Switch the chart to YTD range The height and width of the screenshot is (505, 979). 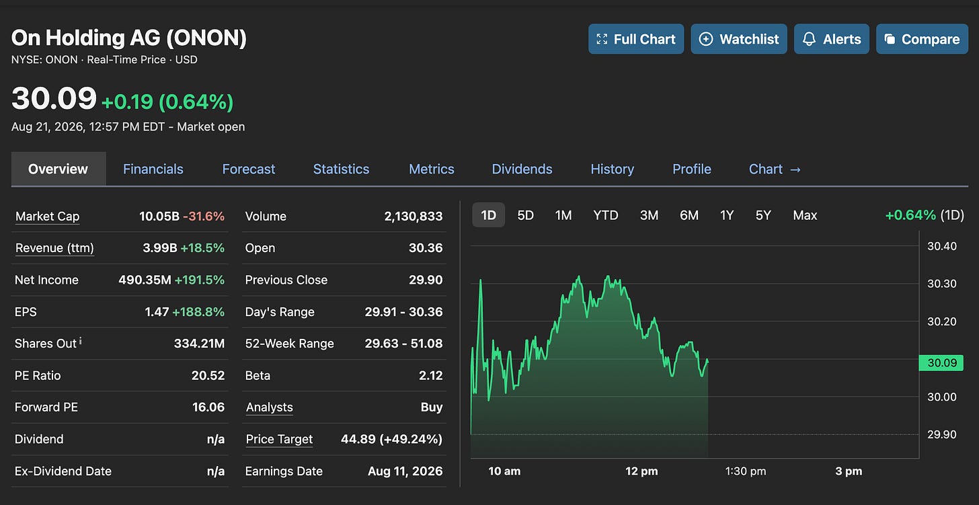coord(605,215)
